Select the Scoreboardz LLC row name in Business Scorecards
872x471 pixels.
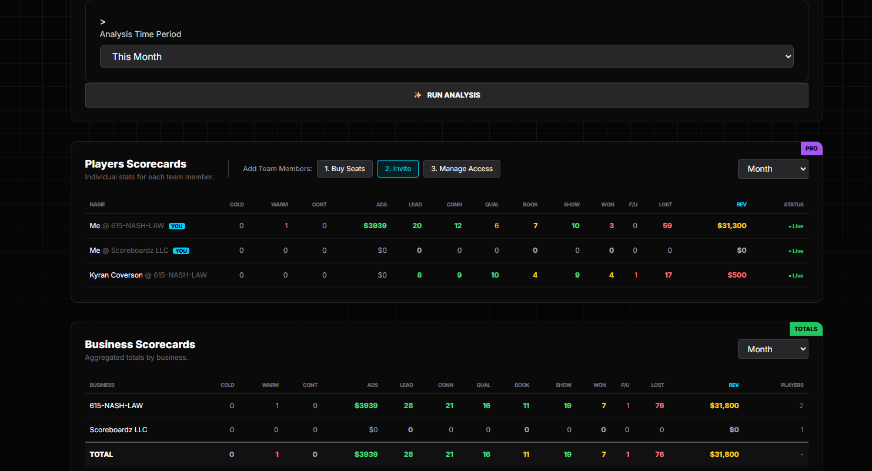(x=118, y=430)
